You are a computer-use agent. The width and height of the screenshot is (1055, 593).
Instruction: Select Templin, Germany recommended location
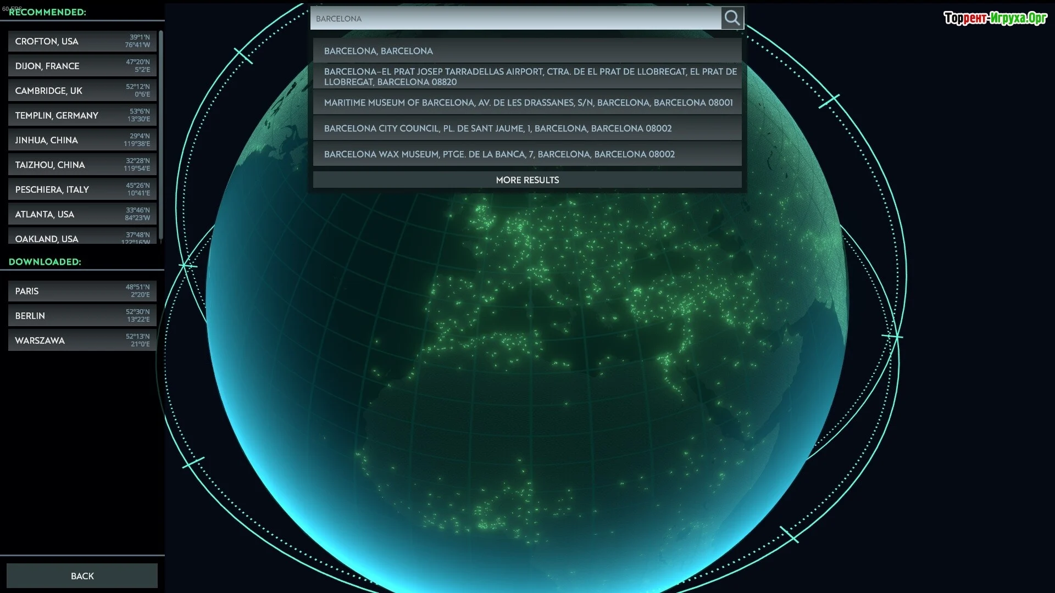[x=82, y=116]
